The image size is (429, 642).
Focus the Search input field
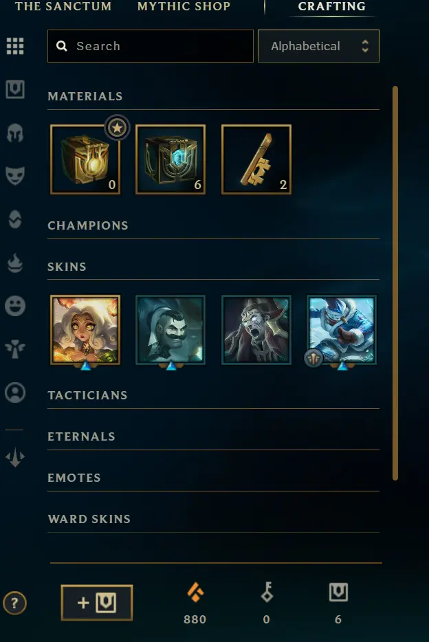(x=151, y=46)
